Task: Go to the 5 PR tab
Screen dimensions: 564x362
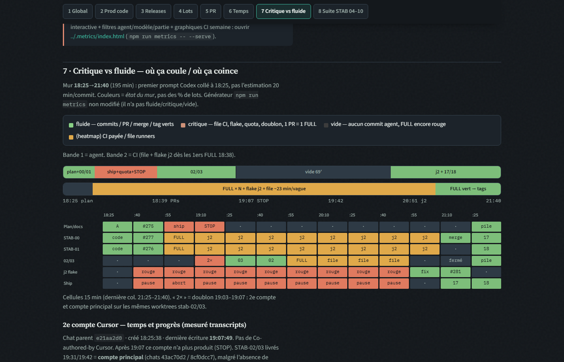Action: point(211,11)
